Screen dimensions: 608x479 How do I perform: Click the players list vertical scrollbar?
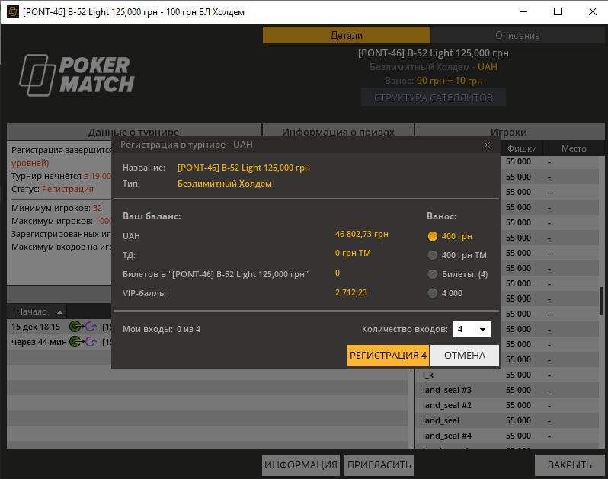[602, 301]
